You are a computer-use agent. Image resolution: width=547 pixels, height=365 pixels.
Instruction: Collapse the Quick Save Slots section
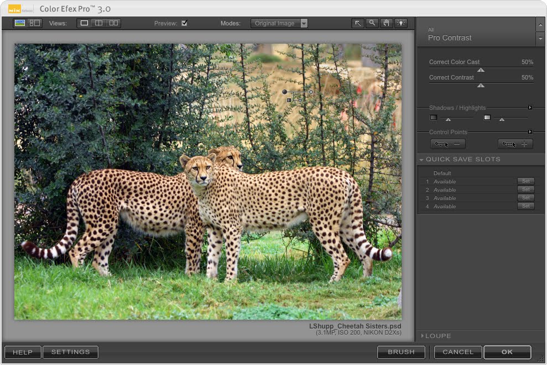click(423, 159)
